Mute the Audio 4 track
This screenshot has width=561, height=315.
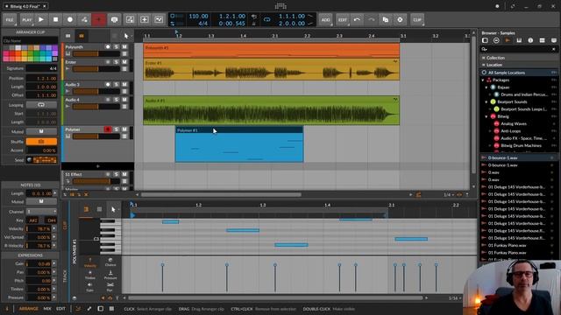[x=124, y=100]
